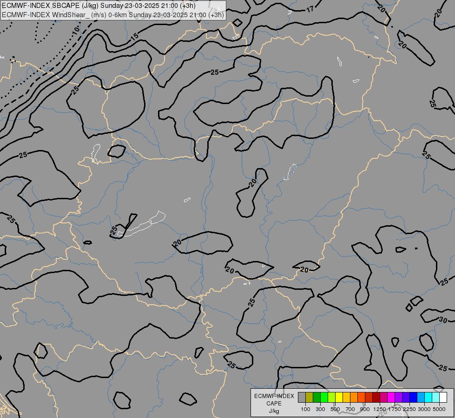Click the legend value 1250
The width and height of the screenshot is (455, 418).
tap(380, 409)
